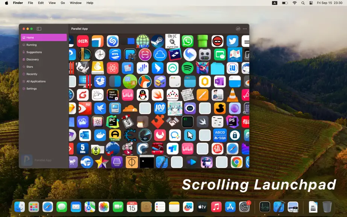The width and height of the screenshot is (347, 217).
Task: Open Control Center from the menu bar
Action: tap(311, 3)
